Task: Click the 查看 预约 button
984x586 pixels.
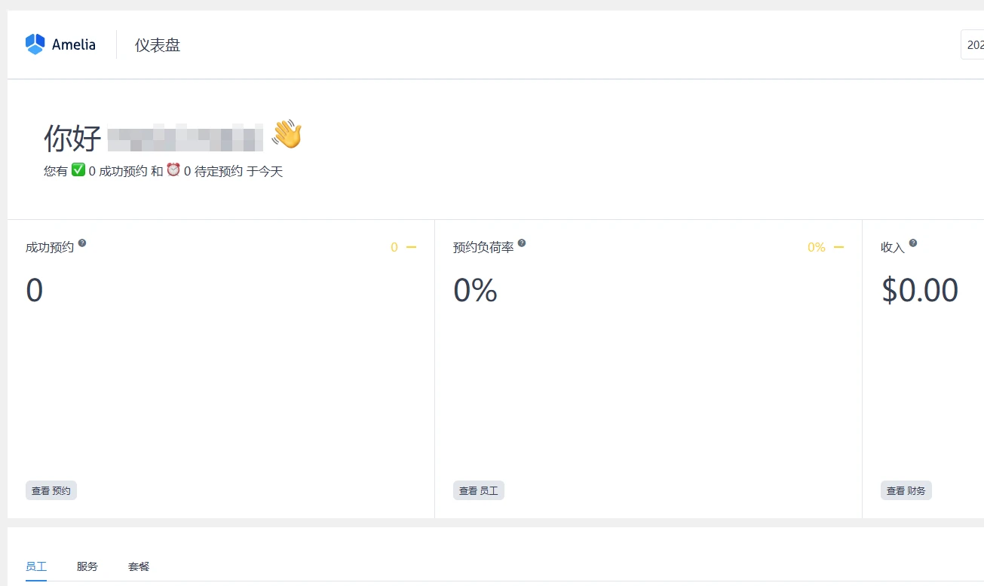Action: [x=51, y=490]
